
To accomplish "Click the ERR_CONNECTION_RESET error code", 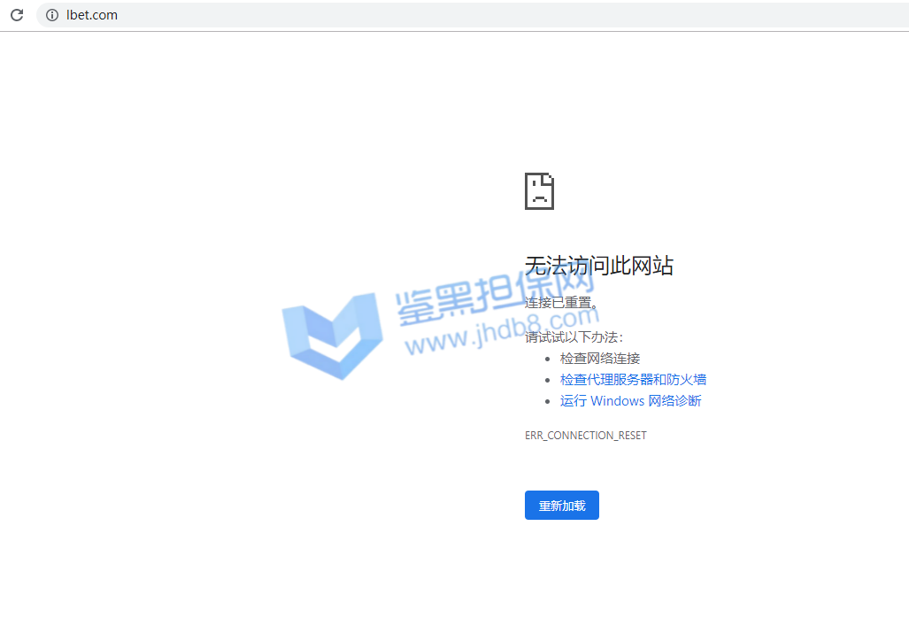I will (x=586, y=436).
